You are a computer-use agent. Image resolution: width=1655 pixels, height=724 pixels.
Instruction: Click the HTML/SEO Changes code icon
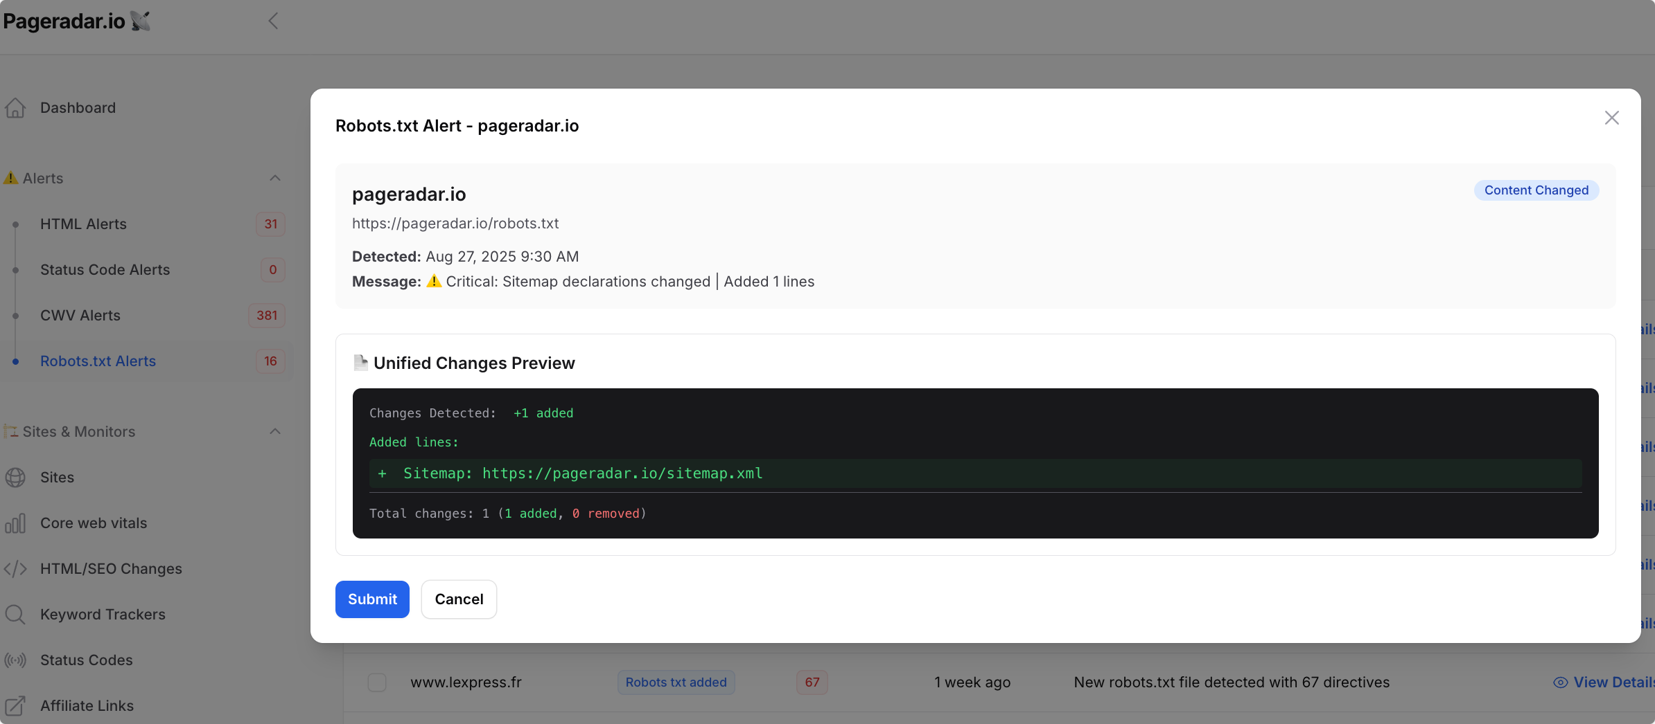pos(15,569)
